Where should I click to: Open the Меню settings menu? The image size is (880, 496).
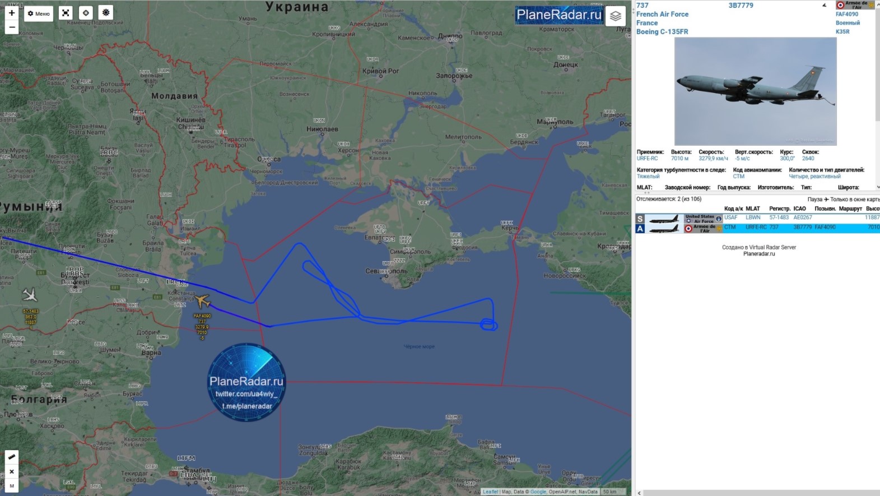[x=39, y=13]
